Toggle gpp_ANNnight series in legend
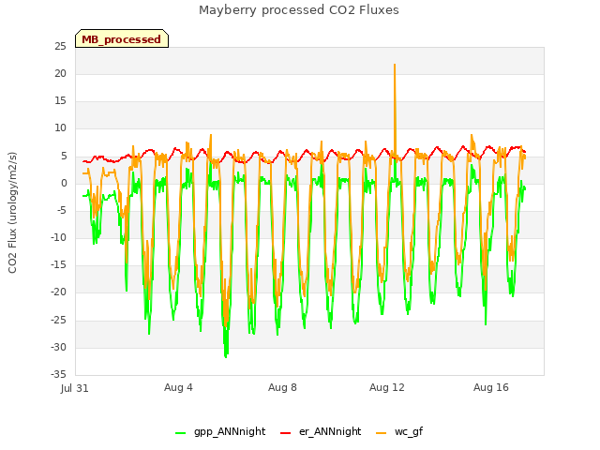The height and width of the screenshot is (450, 600). (x=220, y=432)
